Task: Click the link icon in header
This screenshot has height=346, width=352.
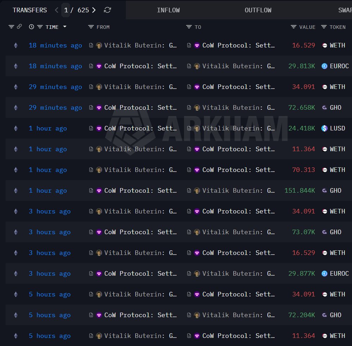Action: coord(19,26)
